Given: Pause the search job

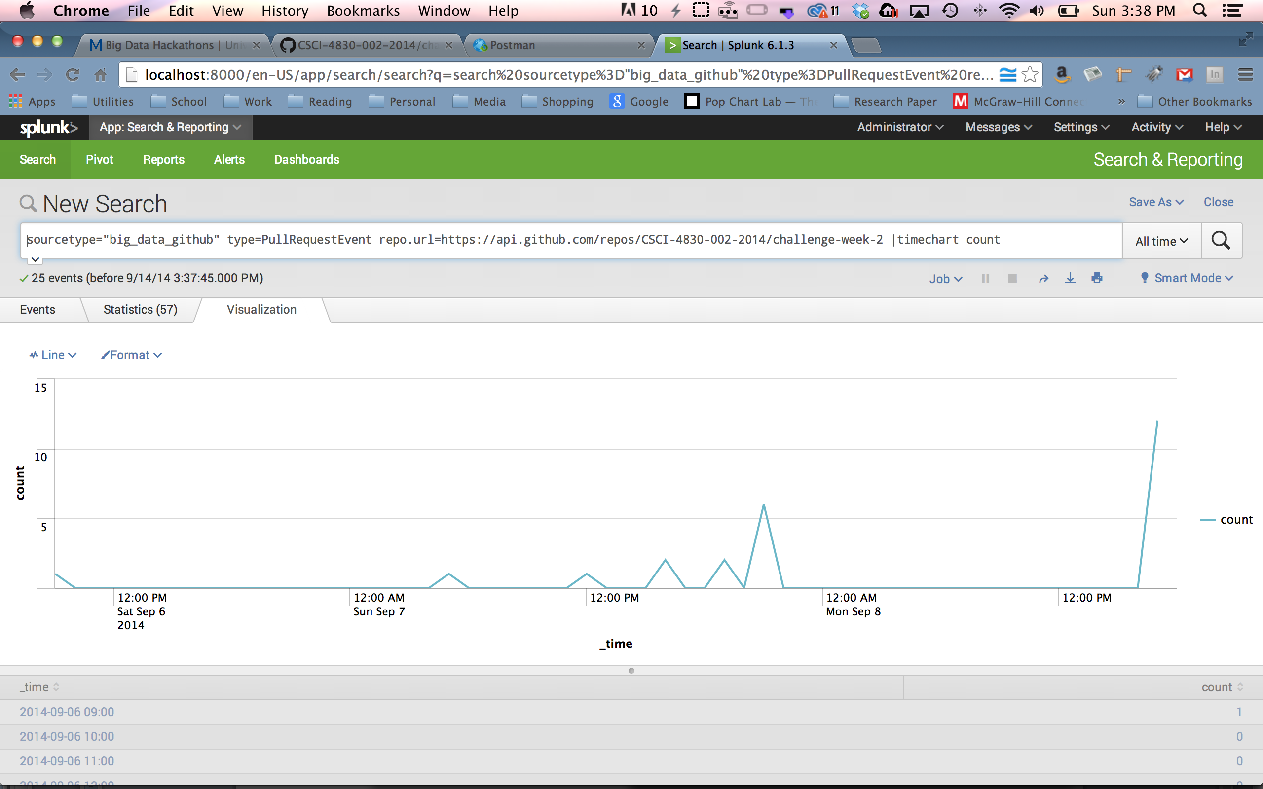Looking at the screenshot, I should click(985, 278).
